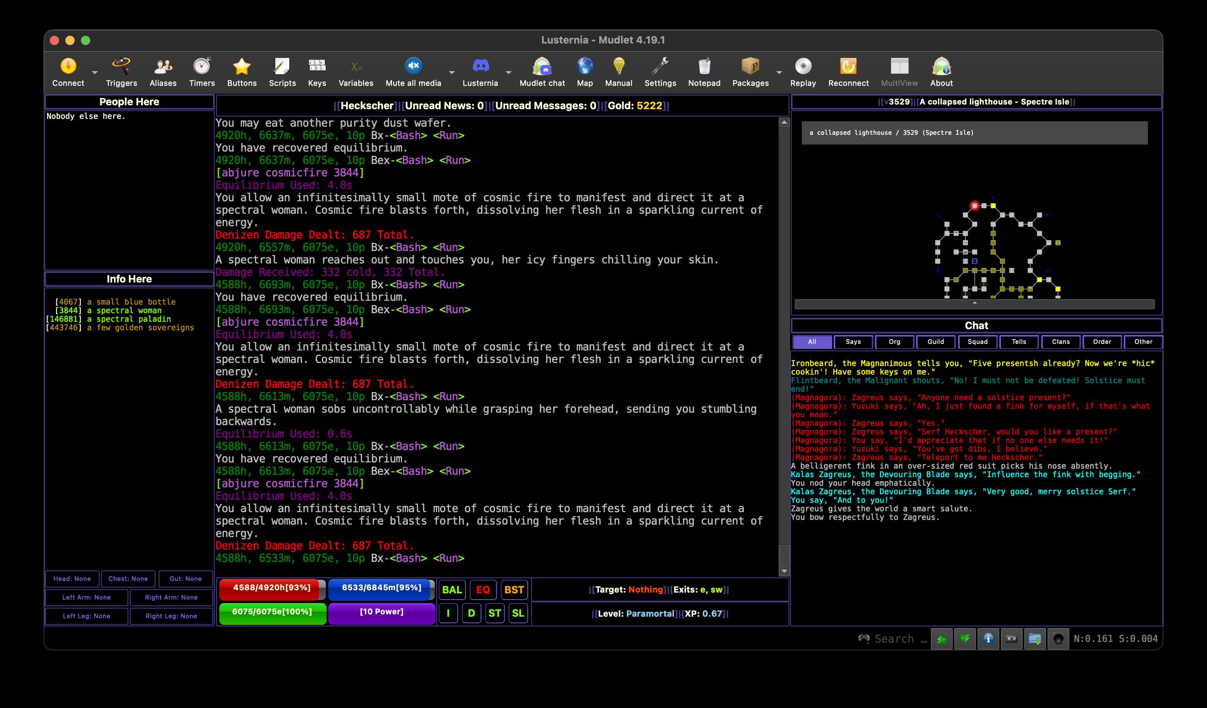The width and height of the screenshot is (1207, 708).
Task: Switch to the Tells chat tab
Action: [x=1019, y=342]
